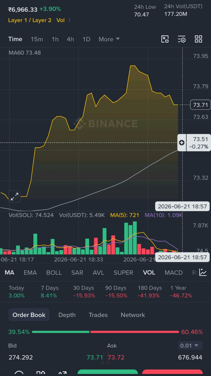This screenshot has height=376, width=211.
Task: Expand Layer 1 / Layer 2 tags chevron
Action: (x=69, y=20)
